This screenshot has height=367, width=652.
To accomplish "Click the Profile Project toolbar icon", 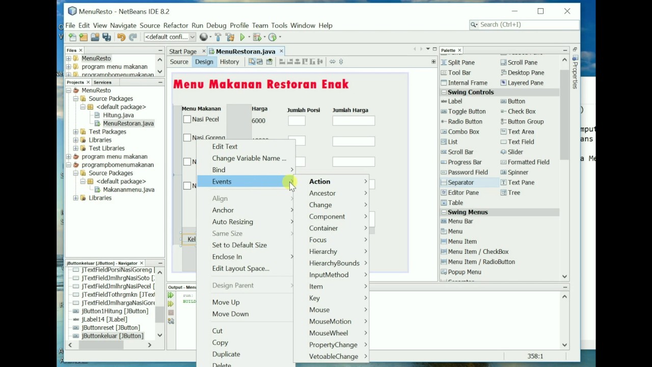I will [x=273, y=37].
